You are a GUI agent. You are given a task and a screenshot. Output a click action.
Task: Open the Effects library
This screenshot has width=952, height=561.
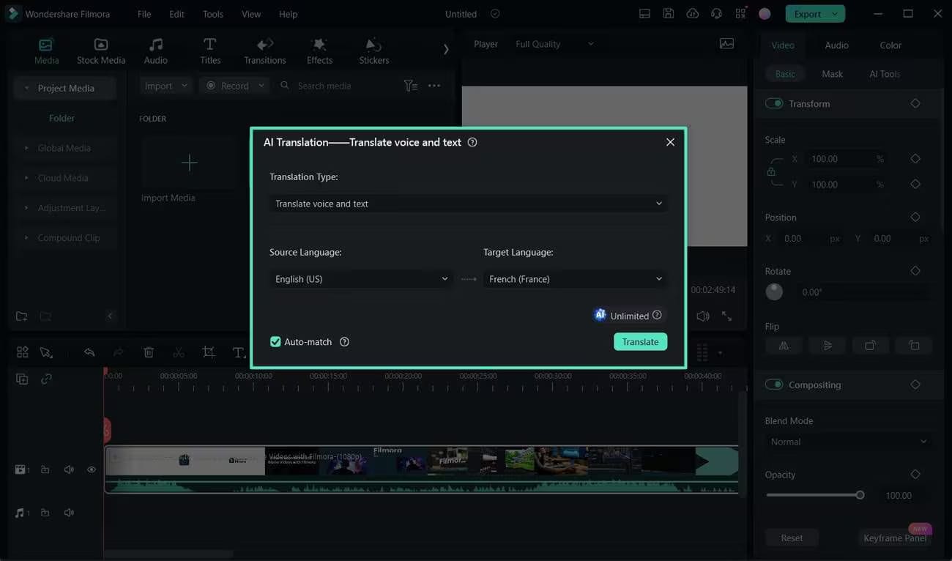[319, 51]
